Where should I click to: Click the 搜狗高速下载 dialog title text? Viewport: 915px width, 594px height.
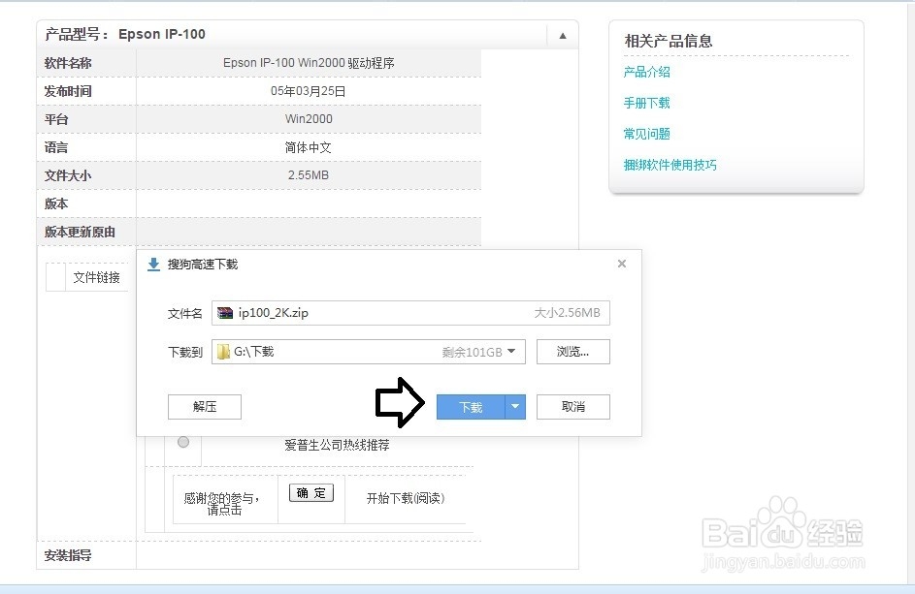coord(203,265)
